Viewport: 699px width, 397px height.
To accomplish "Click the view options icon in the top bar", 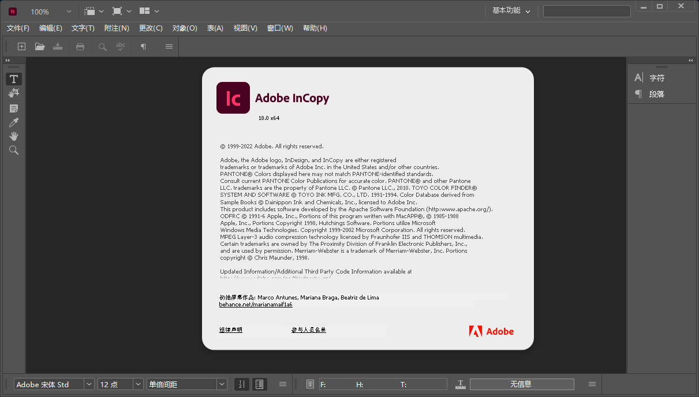I will [89, 11].
